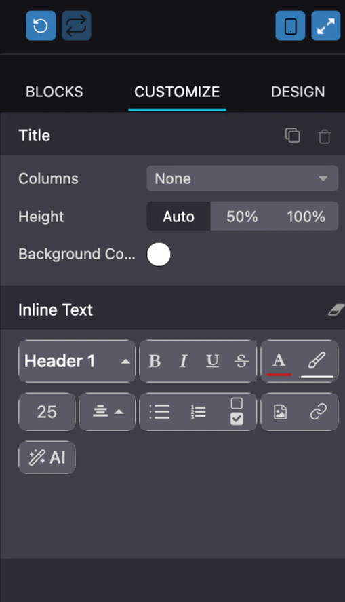Click the Title section heading

click(35, 135)
